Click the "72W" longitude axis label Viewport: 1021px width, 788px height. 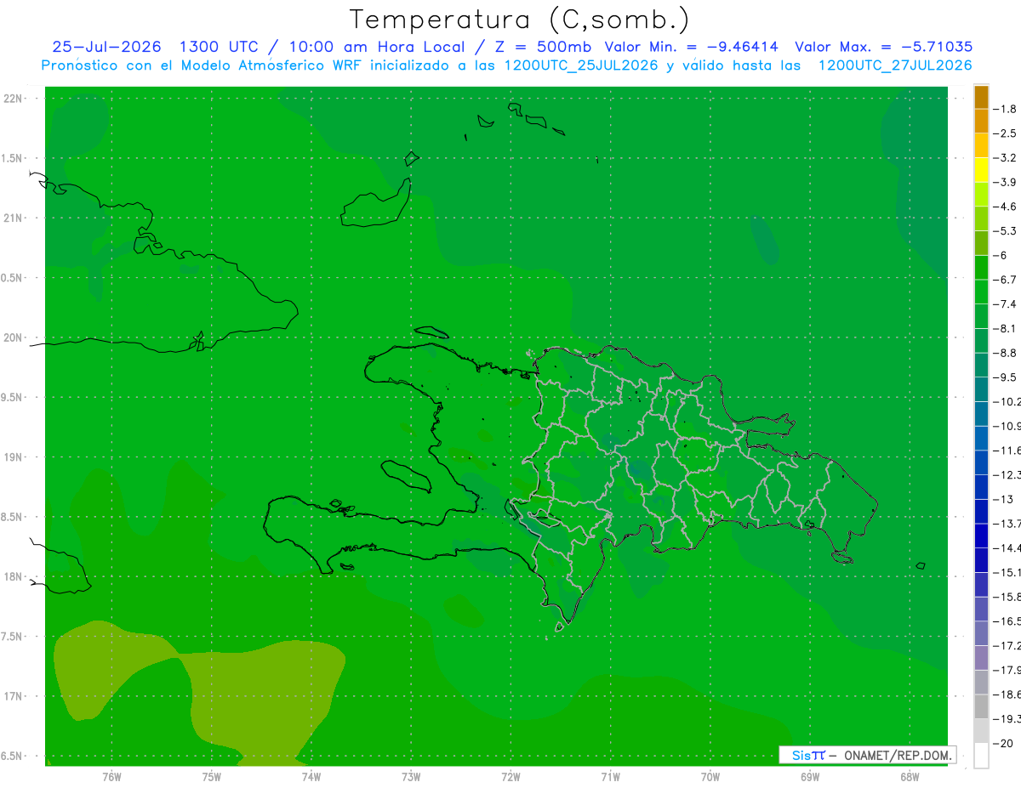(x=510, y=776)
